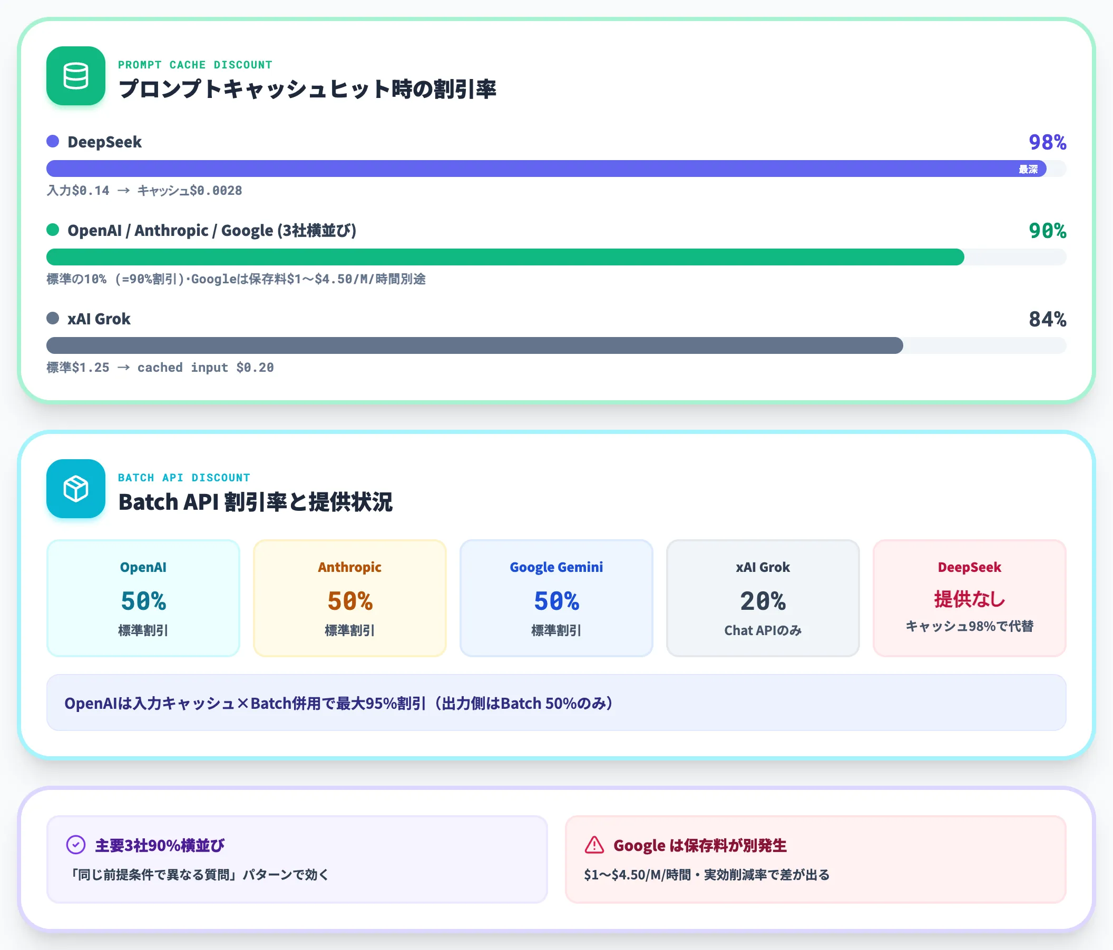Click the gray xAI Grok 84% bar
This screenshot has width=1113, height=950.
tap(475, 345)
